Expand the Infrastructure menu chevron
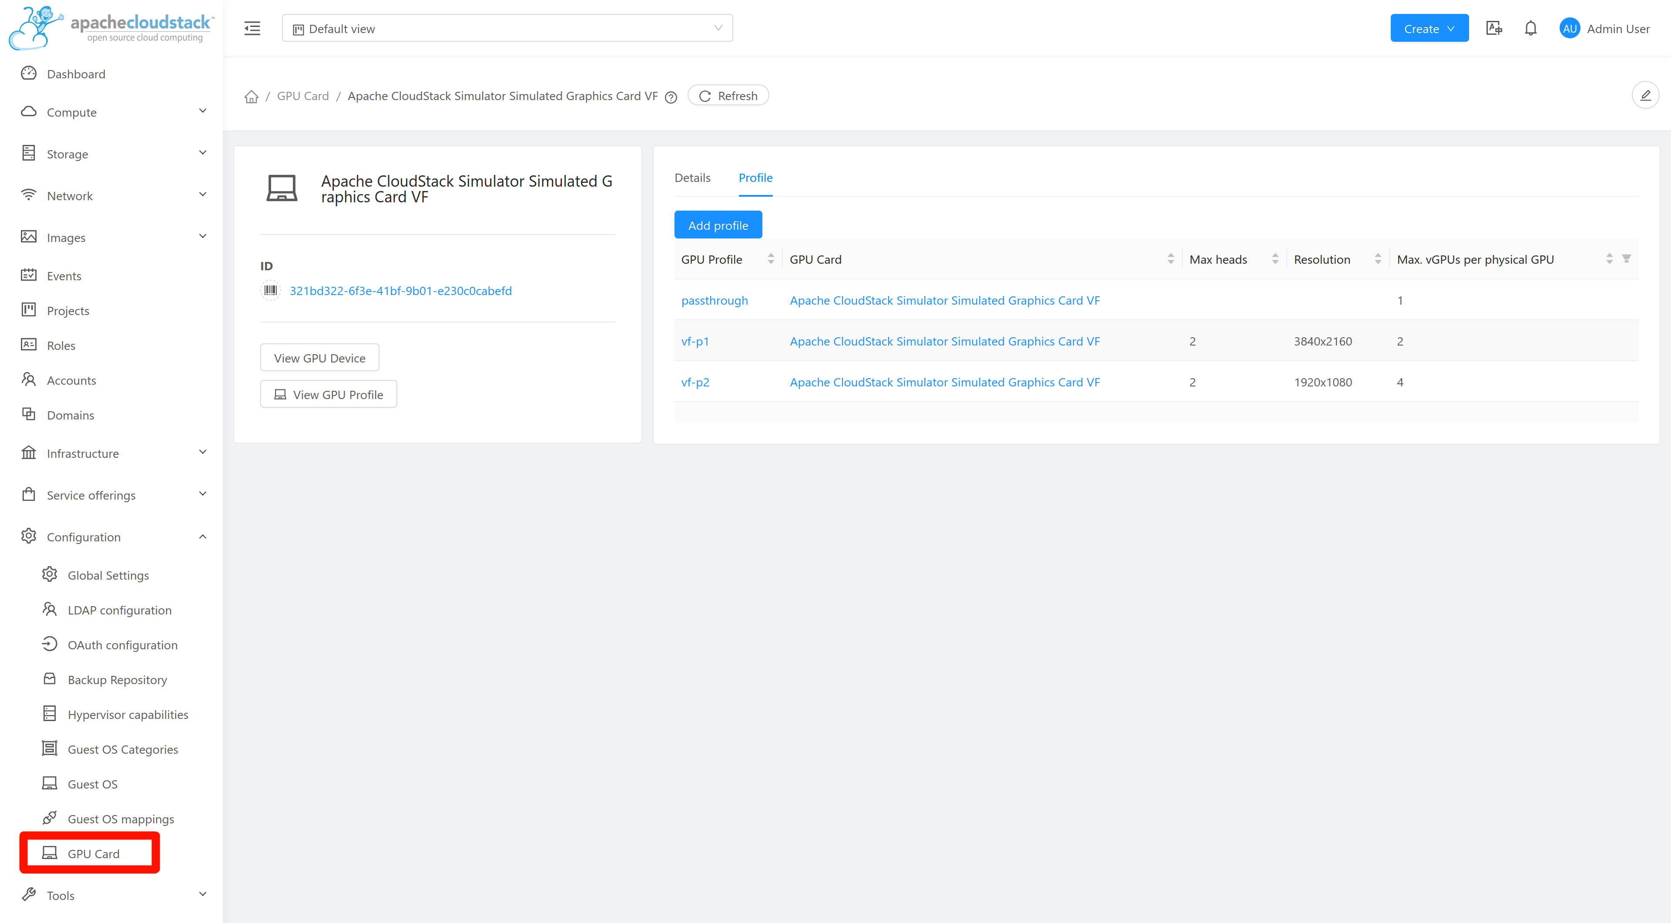The image size is (1671, 923). 202,452
